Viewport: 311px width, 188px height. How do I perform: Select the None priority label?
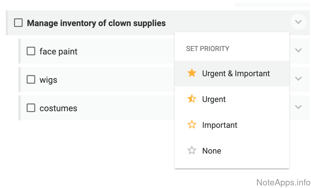coord(212,151)
